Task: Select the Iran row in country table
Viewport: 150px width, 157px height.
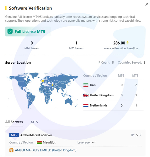Action: point(113,85)
